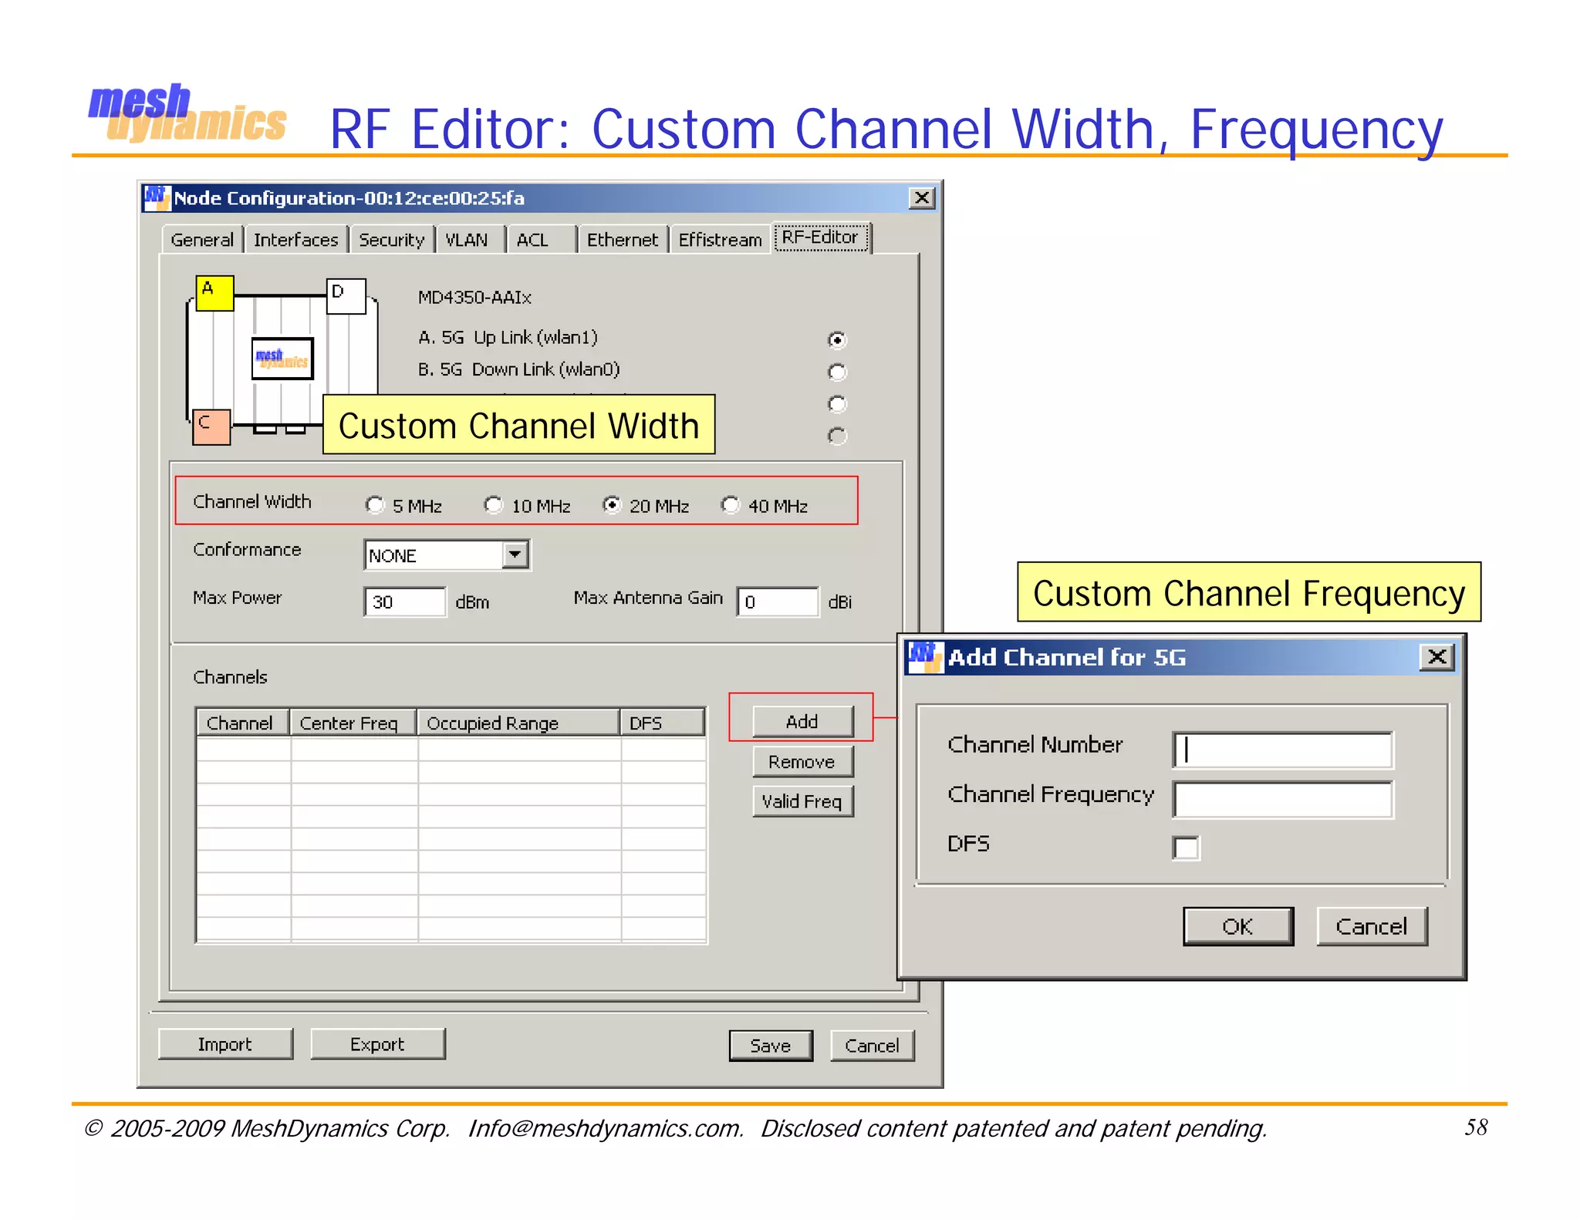Select orange antenna port C on device diagram
This screenshot has width=1580, height=1220.
pyautogui.click(x=211, y=427)
